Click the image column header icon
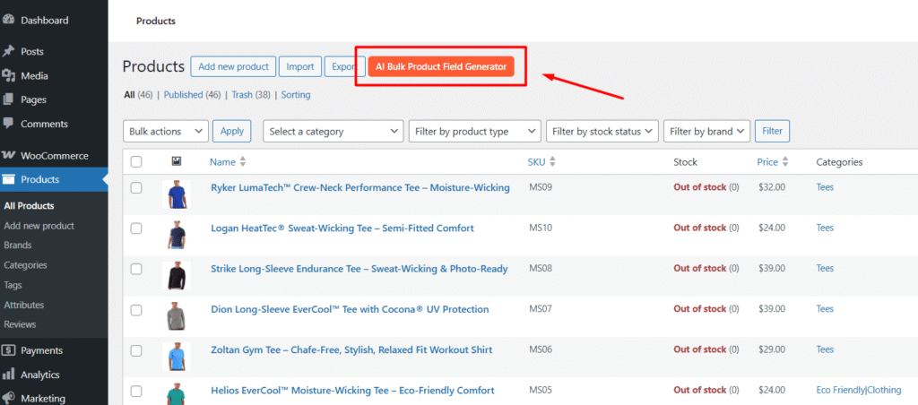This screenshot has height=405, width=918. (x=177, y=161)
